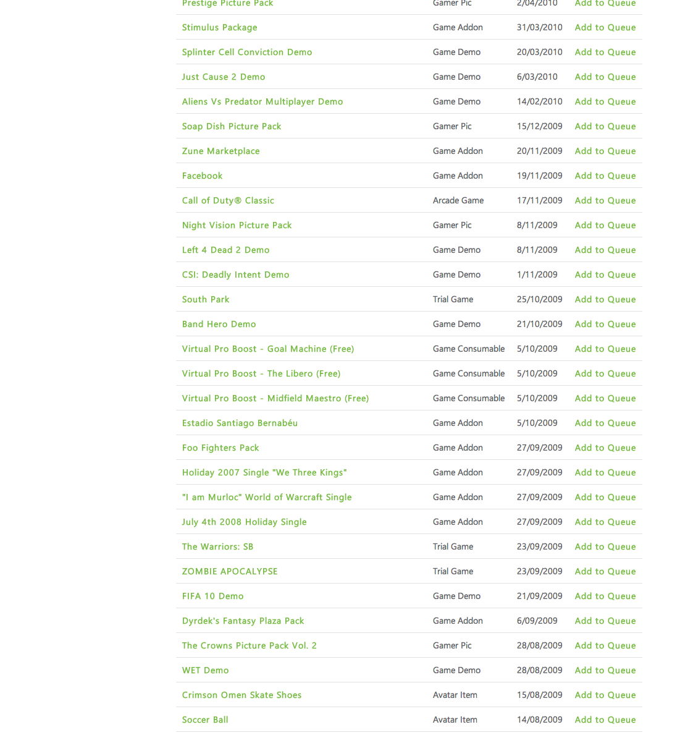Open Virtual Pro Boost - Midfield Maestro
This screenshot has height=735, width=680.
275,399
